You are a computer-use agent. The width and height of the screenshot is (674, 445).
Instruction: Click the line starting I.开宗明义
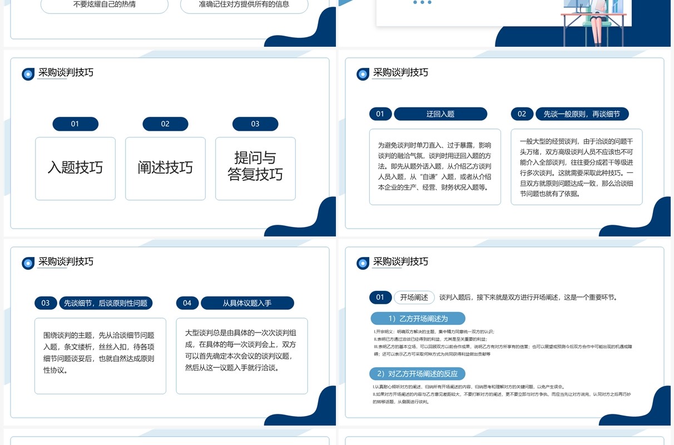coord(433,332)
